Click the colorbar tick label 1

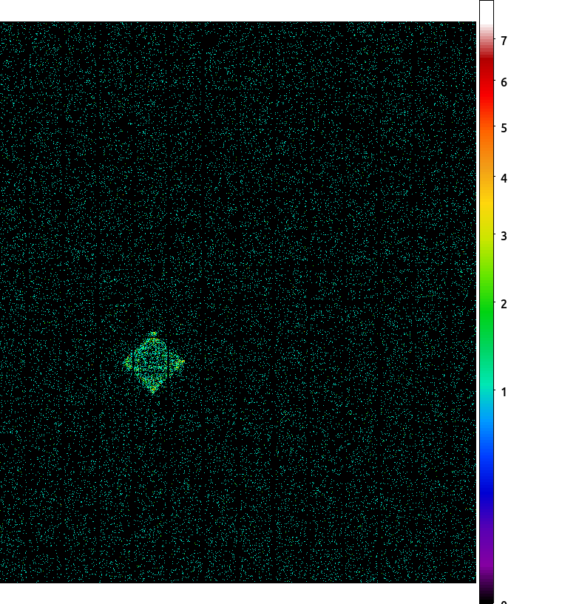coord(504,392)
